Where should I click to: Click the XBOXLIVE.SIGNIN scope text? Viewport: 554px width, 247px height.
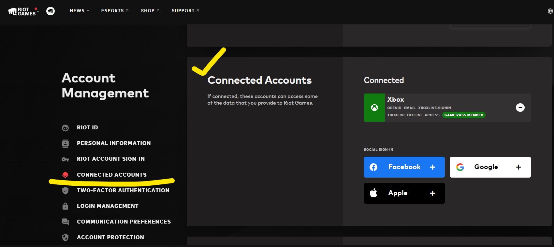coord(434,108)
